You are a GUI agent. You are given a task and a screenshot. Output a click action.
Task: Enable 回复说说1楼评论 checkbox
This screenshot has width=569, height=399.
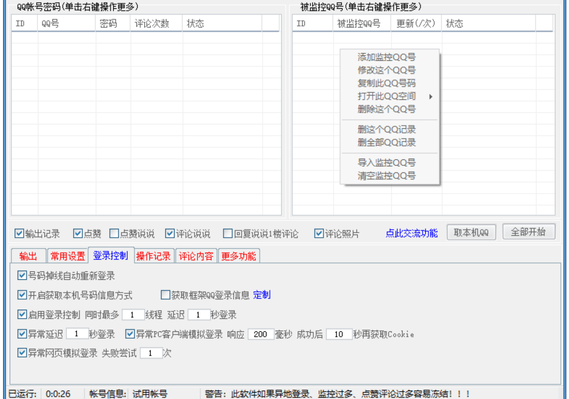coord(228,233)
